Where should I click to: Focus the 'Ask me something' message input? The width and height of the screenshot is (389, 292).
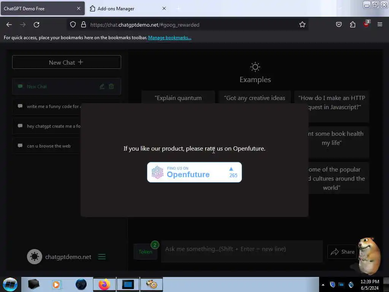[x=242, y=251]
